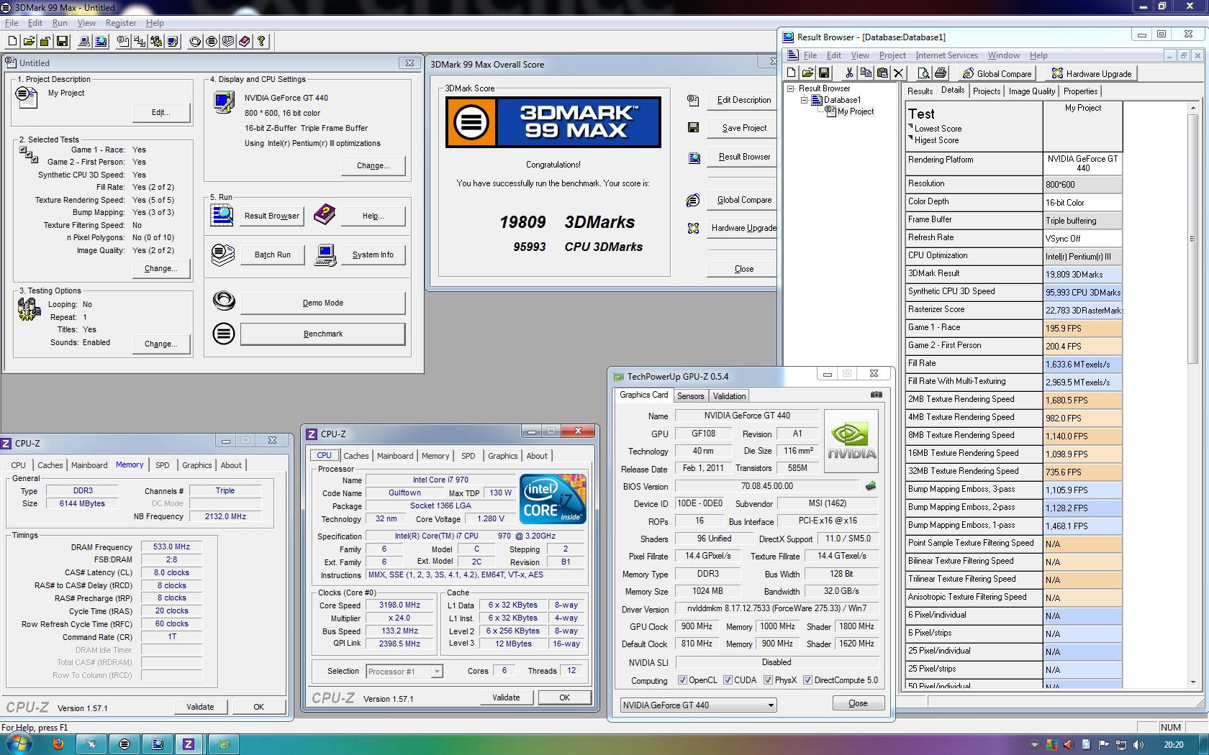Click GPU-Z screenshot camera icon
1209x755 pixels.
(876, 395)
